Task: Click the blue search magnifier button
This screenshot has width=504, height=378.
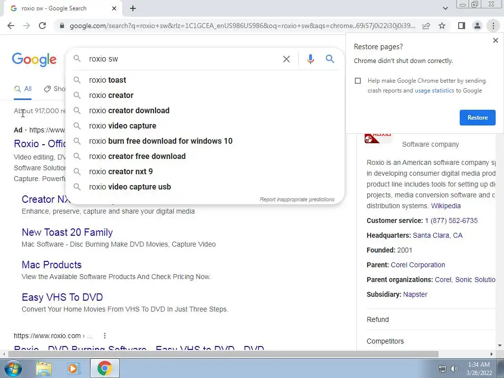Action: click(330, 59)
